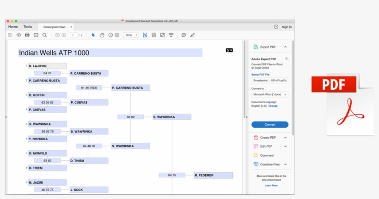The height and width of the screenshot is (199, 379).
Task: Open the Tools tab
Action: 28,27
